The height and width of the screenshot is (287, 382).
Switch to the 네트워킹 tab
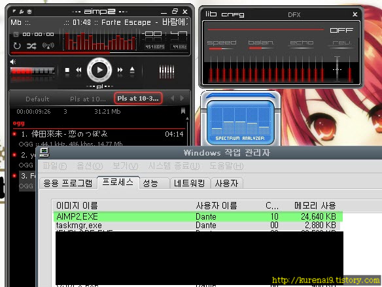190,183
